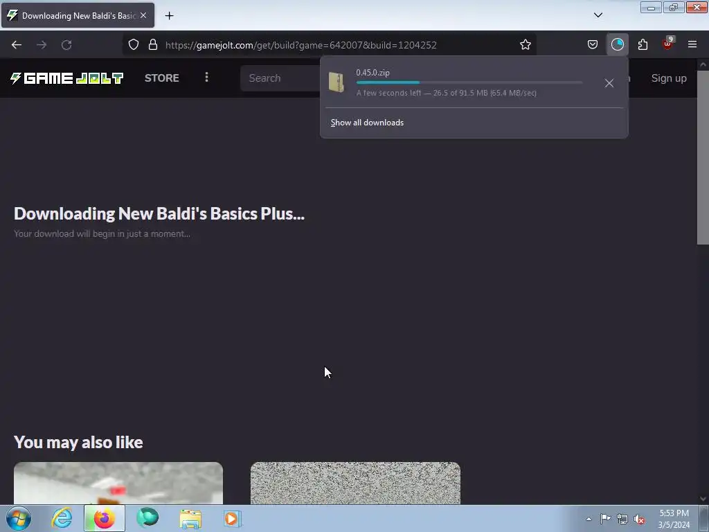The image size is (709, 532).
Task: Switch to Firefox in the taskbar
Action: click(105, 519)
